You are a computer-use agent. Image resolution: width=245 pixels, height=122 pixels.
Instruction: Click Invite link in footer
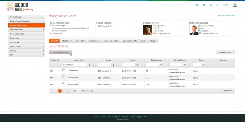103,117
